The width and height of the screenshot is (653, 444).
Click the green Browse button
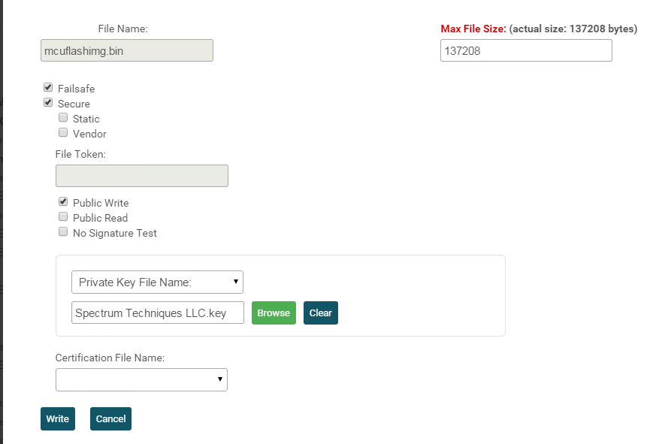point(274,313)
